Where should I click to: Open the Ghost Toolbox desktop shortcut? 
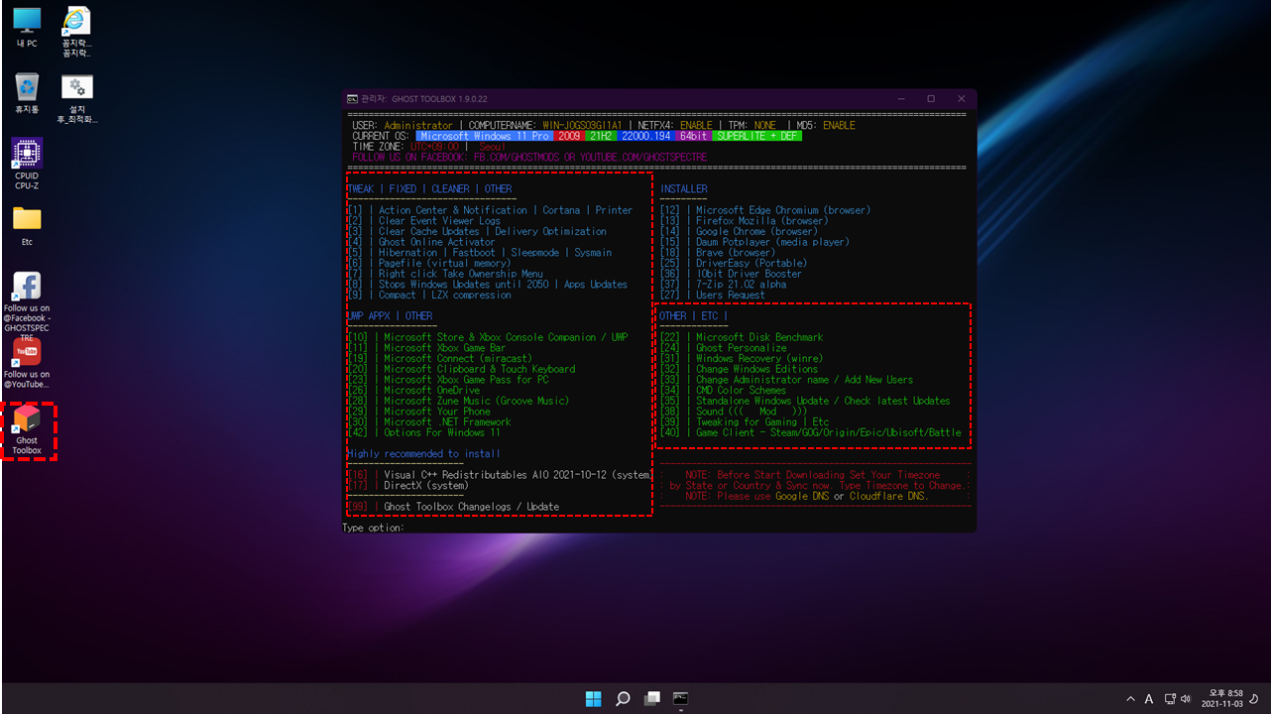click(x=27, y=430)
